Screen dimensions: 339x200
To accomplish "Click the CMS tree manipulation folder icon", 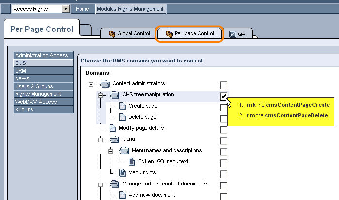I will [114, 95].
